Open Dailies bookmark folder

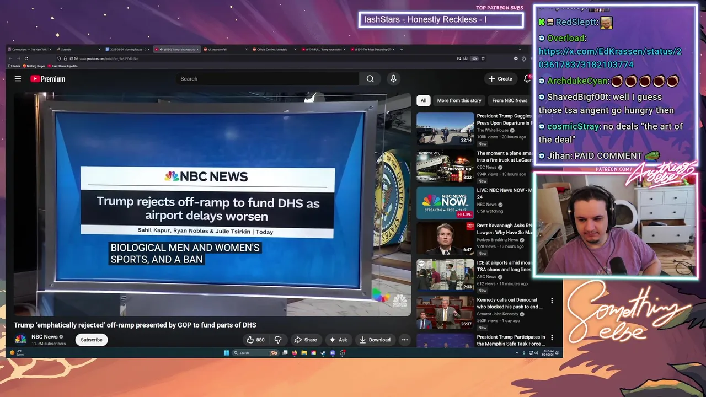pos(15,66)
